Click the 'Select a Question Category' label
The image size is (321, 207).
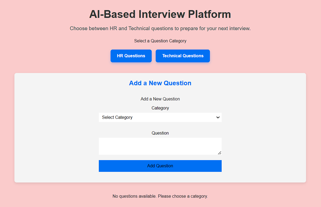(x=160, y=41)
